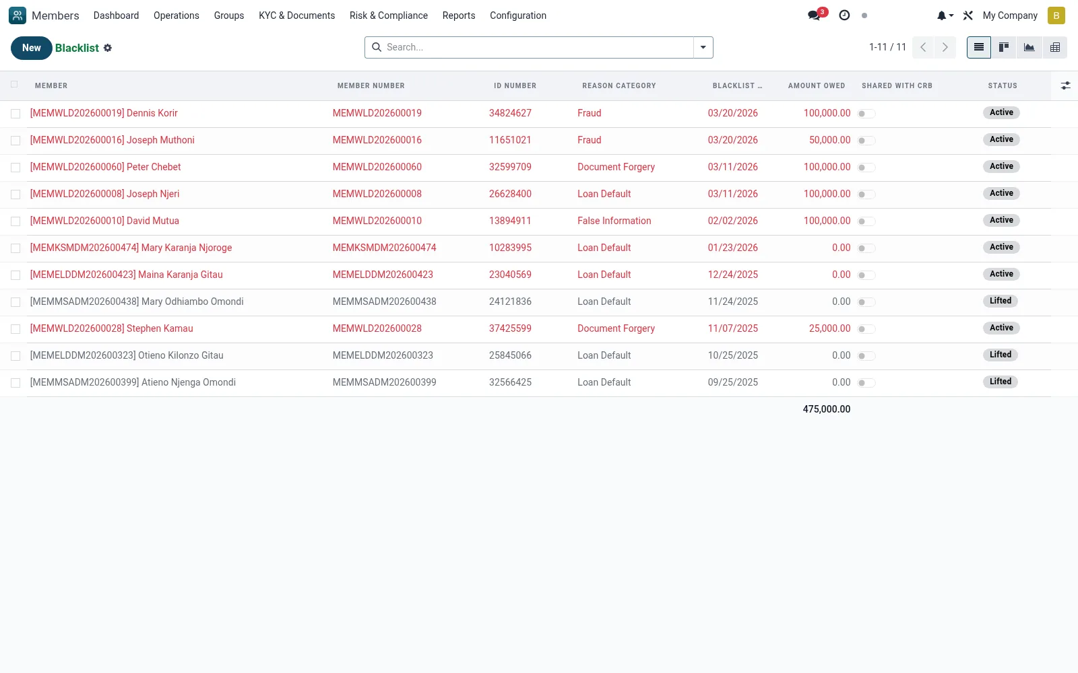Open the user avatar B menu
Screen dimensions: 1078x673
pos(1056,15)
